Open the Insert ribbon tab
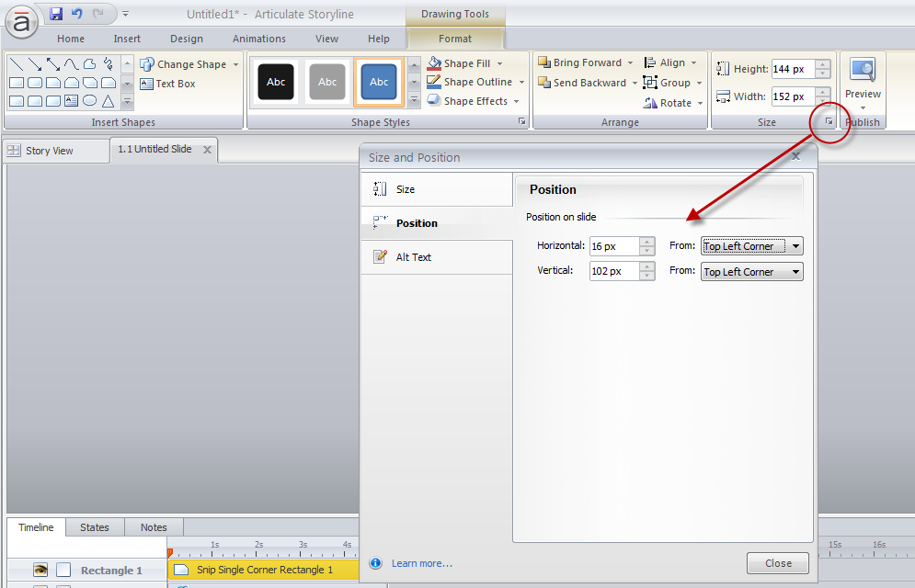Image resolution: width=915 pixels, height=588 pixels. pos(127,39)
